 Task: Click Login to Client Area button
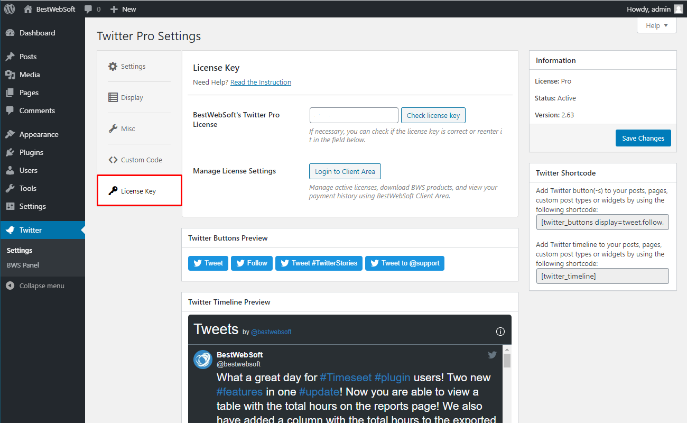click(x=345, y=171)
